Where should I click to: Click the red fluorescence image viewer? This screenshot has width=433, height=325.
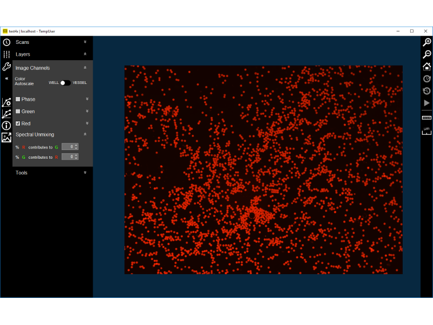[264, 170]
